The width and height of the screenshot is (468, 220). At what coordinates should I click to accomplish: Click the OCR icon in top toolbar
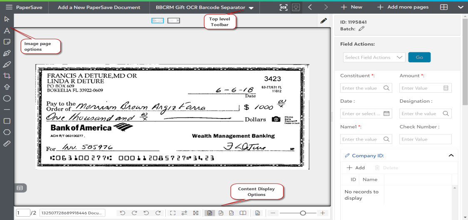[284, 7]
